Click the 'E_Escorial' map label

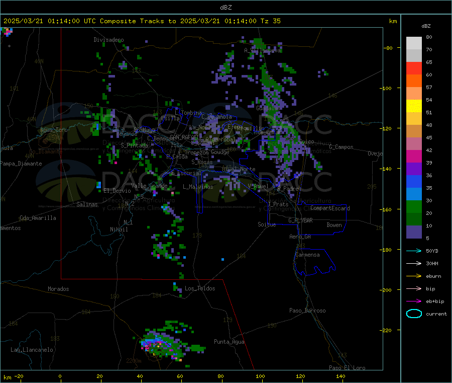pos(186,173)
